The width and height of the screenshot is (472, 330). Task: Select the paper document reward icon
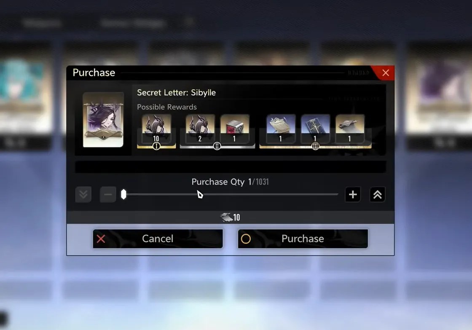point(281,128)
